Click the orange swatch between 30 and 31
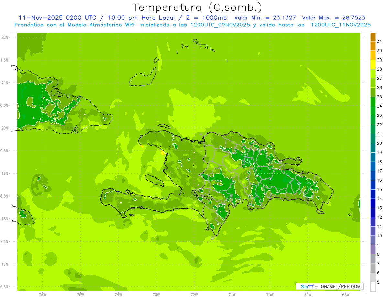 (373, 46)
